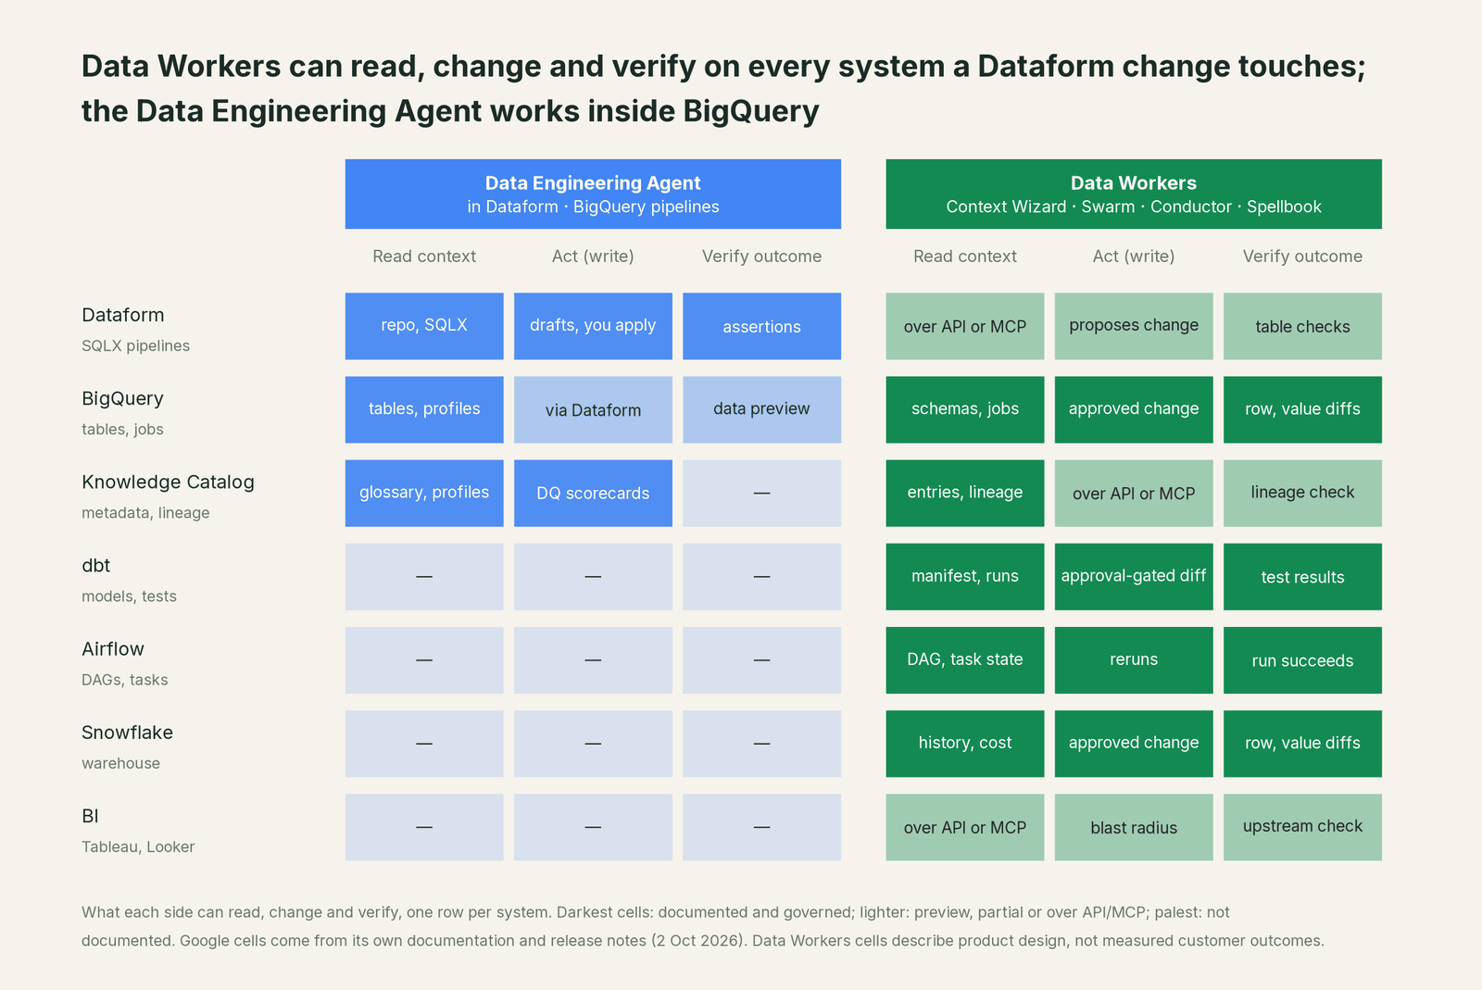The image size is (1482, 990).
Task: Select the 'Tableau, Looker' subtitle under BI
Action: pyautogui.click(x=138, y=847)
